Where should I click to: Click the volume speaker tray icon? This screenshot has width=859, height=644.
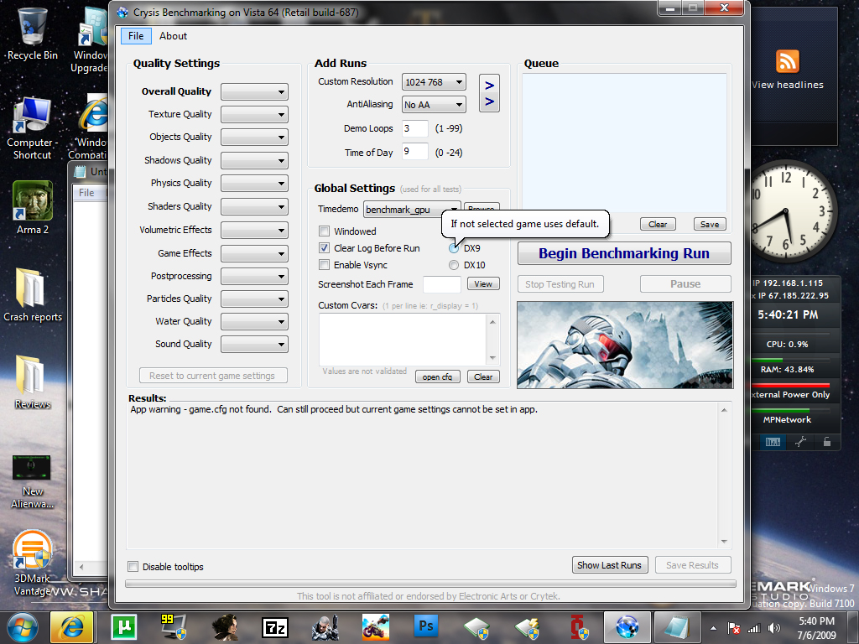click(x=773, y=628)
